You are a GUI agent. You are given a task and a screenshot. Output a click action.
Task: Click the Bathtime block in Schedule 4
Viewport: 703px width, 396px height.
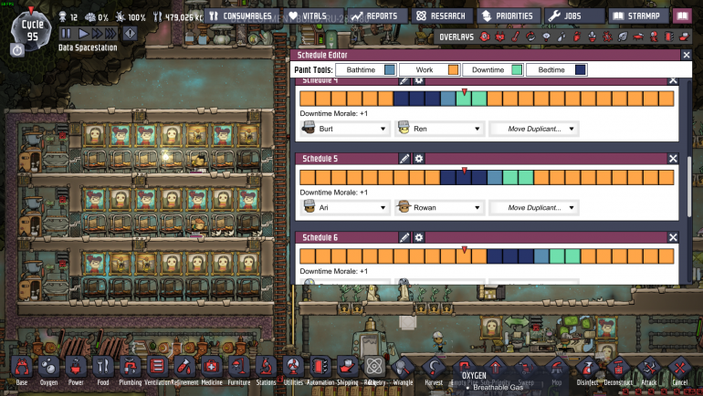[448, 99]
